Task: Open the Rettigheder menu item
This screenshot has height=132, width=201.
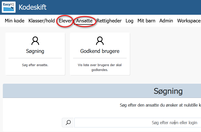Action: coord(109,21)
